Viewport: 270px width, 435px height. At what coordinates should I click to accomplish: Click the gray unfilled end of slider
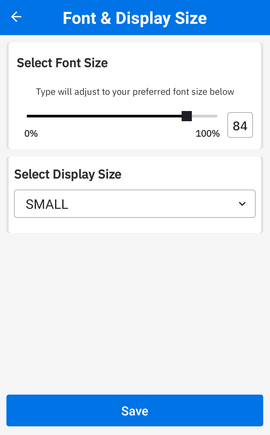pos(205,116)
